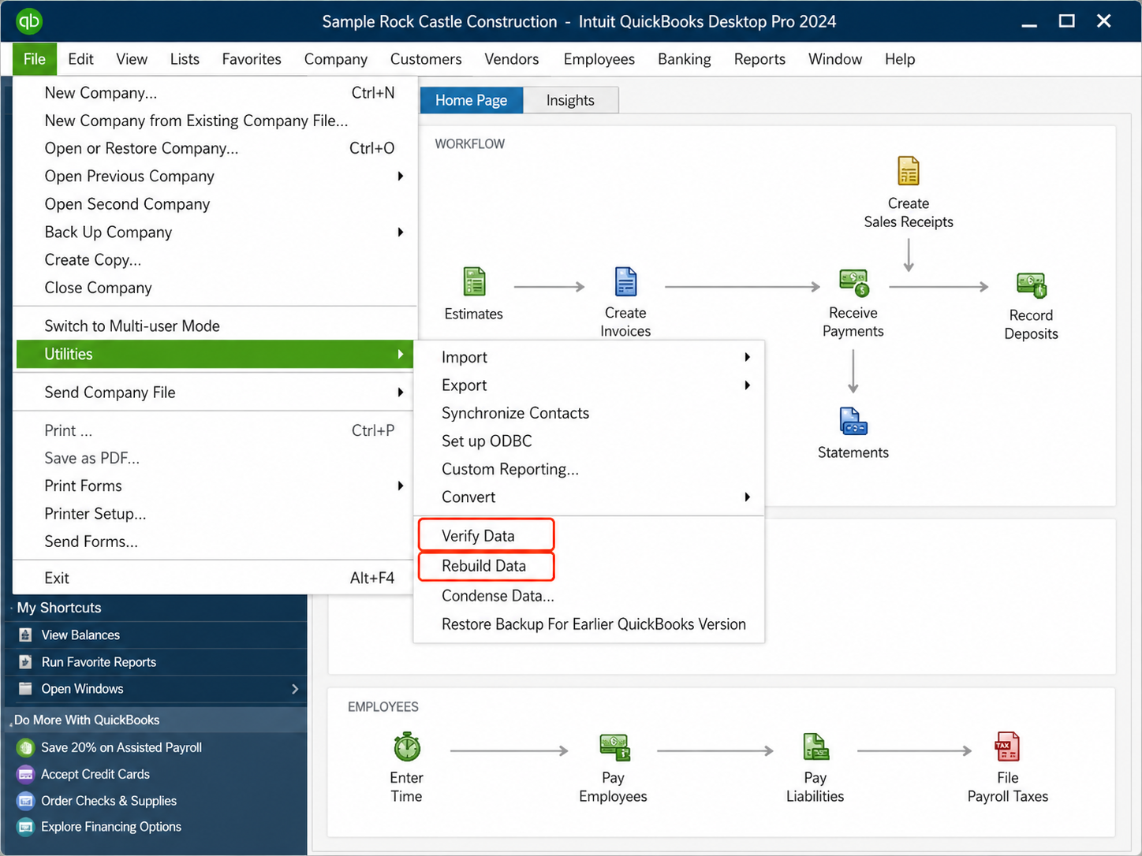The image size is (1142, 856).
Task: Open the Enter Time stopwatch icon
Action: (x=407, y=746)
